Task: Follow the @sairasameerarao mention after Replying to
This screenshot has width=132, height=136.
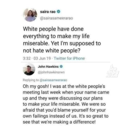Action: pyautogui.click(x=53, y=80)
